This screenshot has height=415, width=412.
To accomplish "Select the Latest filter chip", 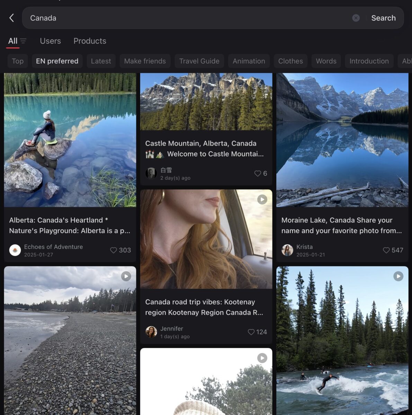I will [101, 61].
